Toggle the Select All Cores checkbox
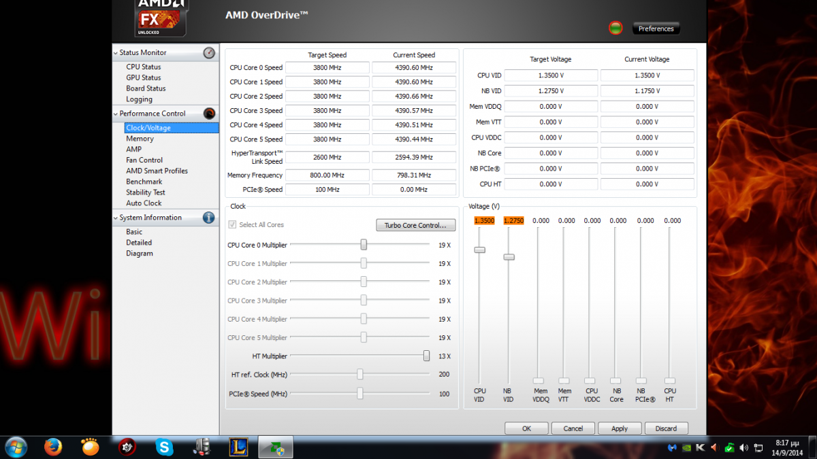817x459 pixels. (x=232, y=225)
